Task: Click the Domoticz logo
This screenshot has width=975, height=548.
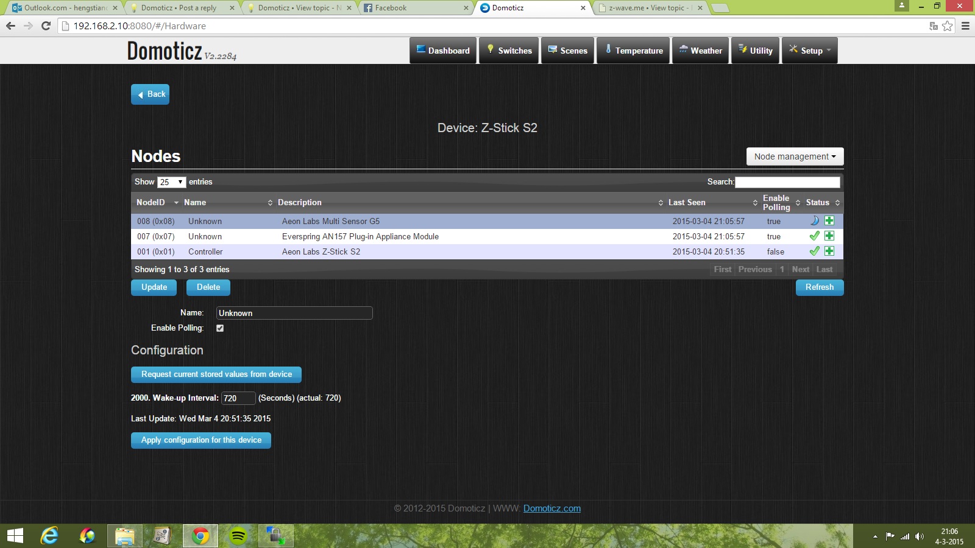Action: (x=182, y=51)
